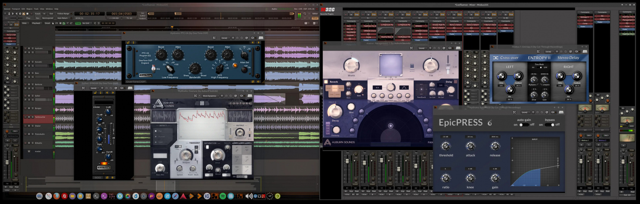
Task: Click the Punch In button
Action: [x=44, y=14]
